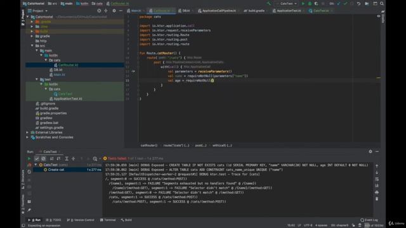Image resolution: width=406 pixels, height=228 pixels.
Task: Click the pin tab icon in Run panel
Action: click(x=29, y=210)
